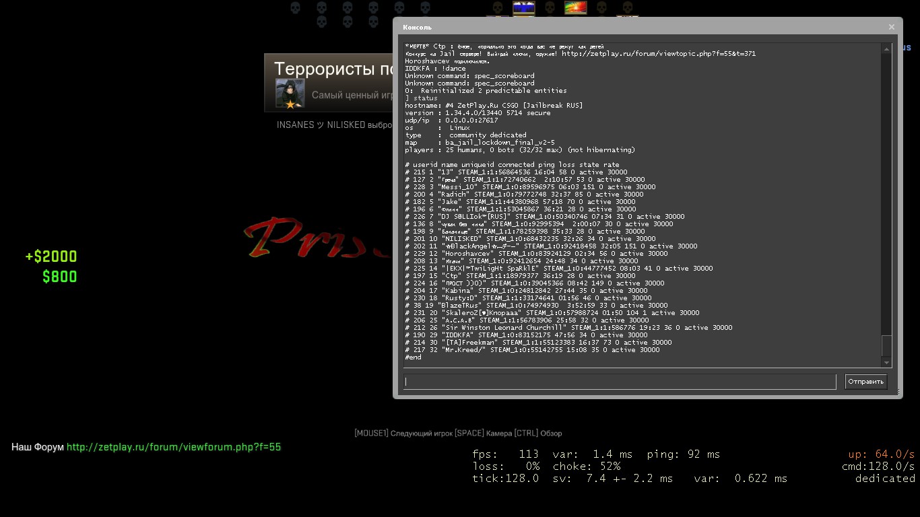
Task: Click skull icon directly right of rainbow avatar
Action: point(601,7)
